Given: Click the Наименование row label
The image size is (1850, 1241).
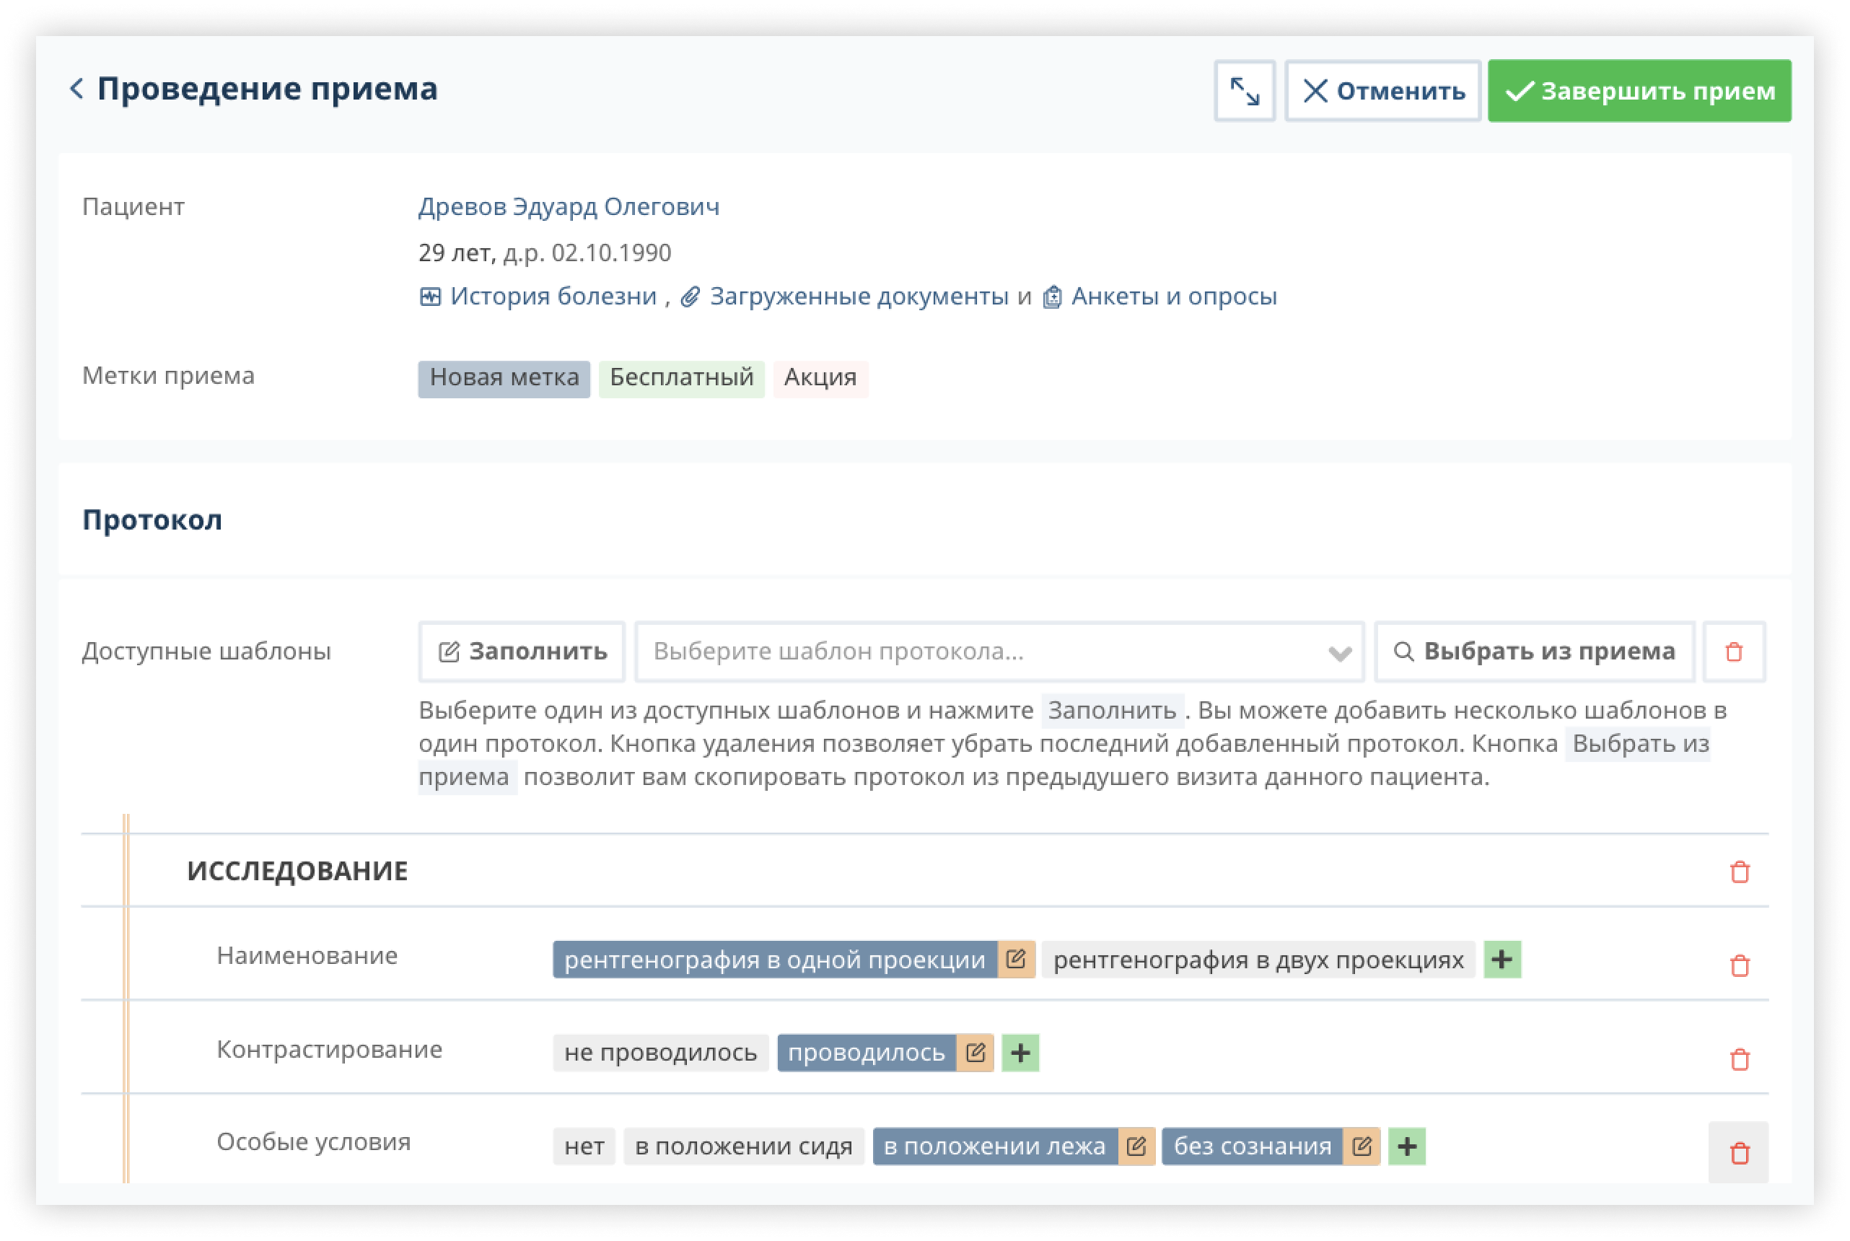Looking at the screenshot, I should (x=307, y=956).
